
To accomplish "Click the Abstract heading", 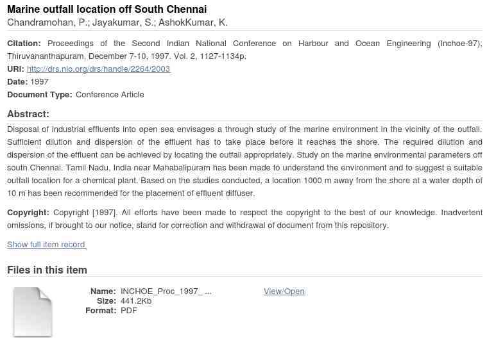I will pos(28,114).
